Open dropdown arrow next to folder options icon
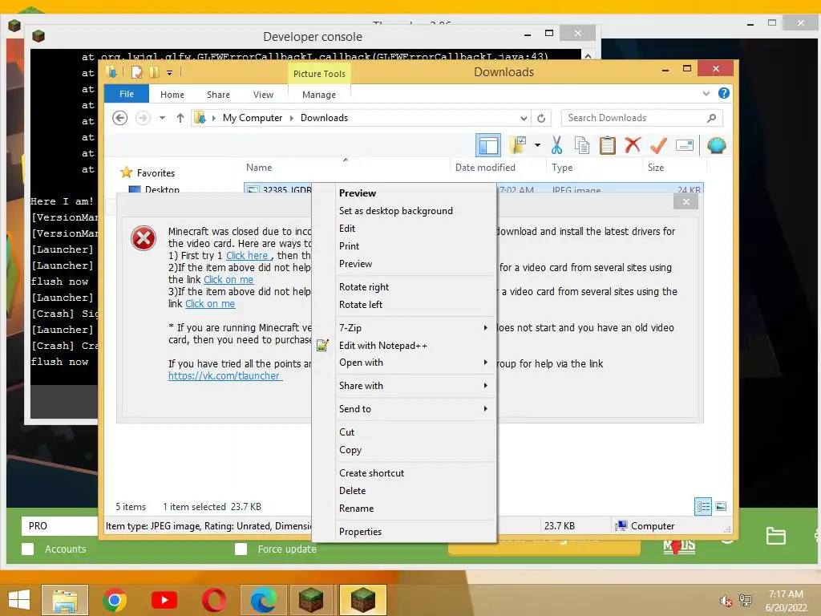The height and width of the screenshot is (616, 821). [537, 145]
